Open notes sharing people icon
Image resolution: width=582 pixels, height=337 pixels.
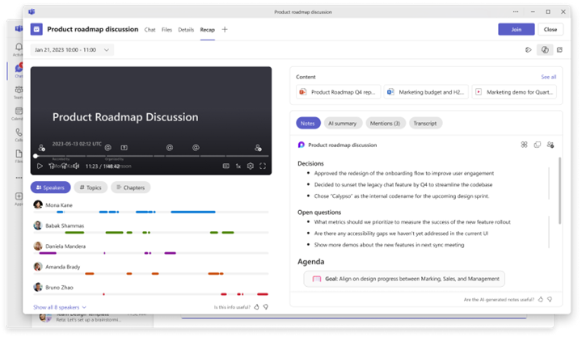tap(550, 145)
